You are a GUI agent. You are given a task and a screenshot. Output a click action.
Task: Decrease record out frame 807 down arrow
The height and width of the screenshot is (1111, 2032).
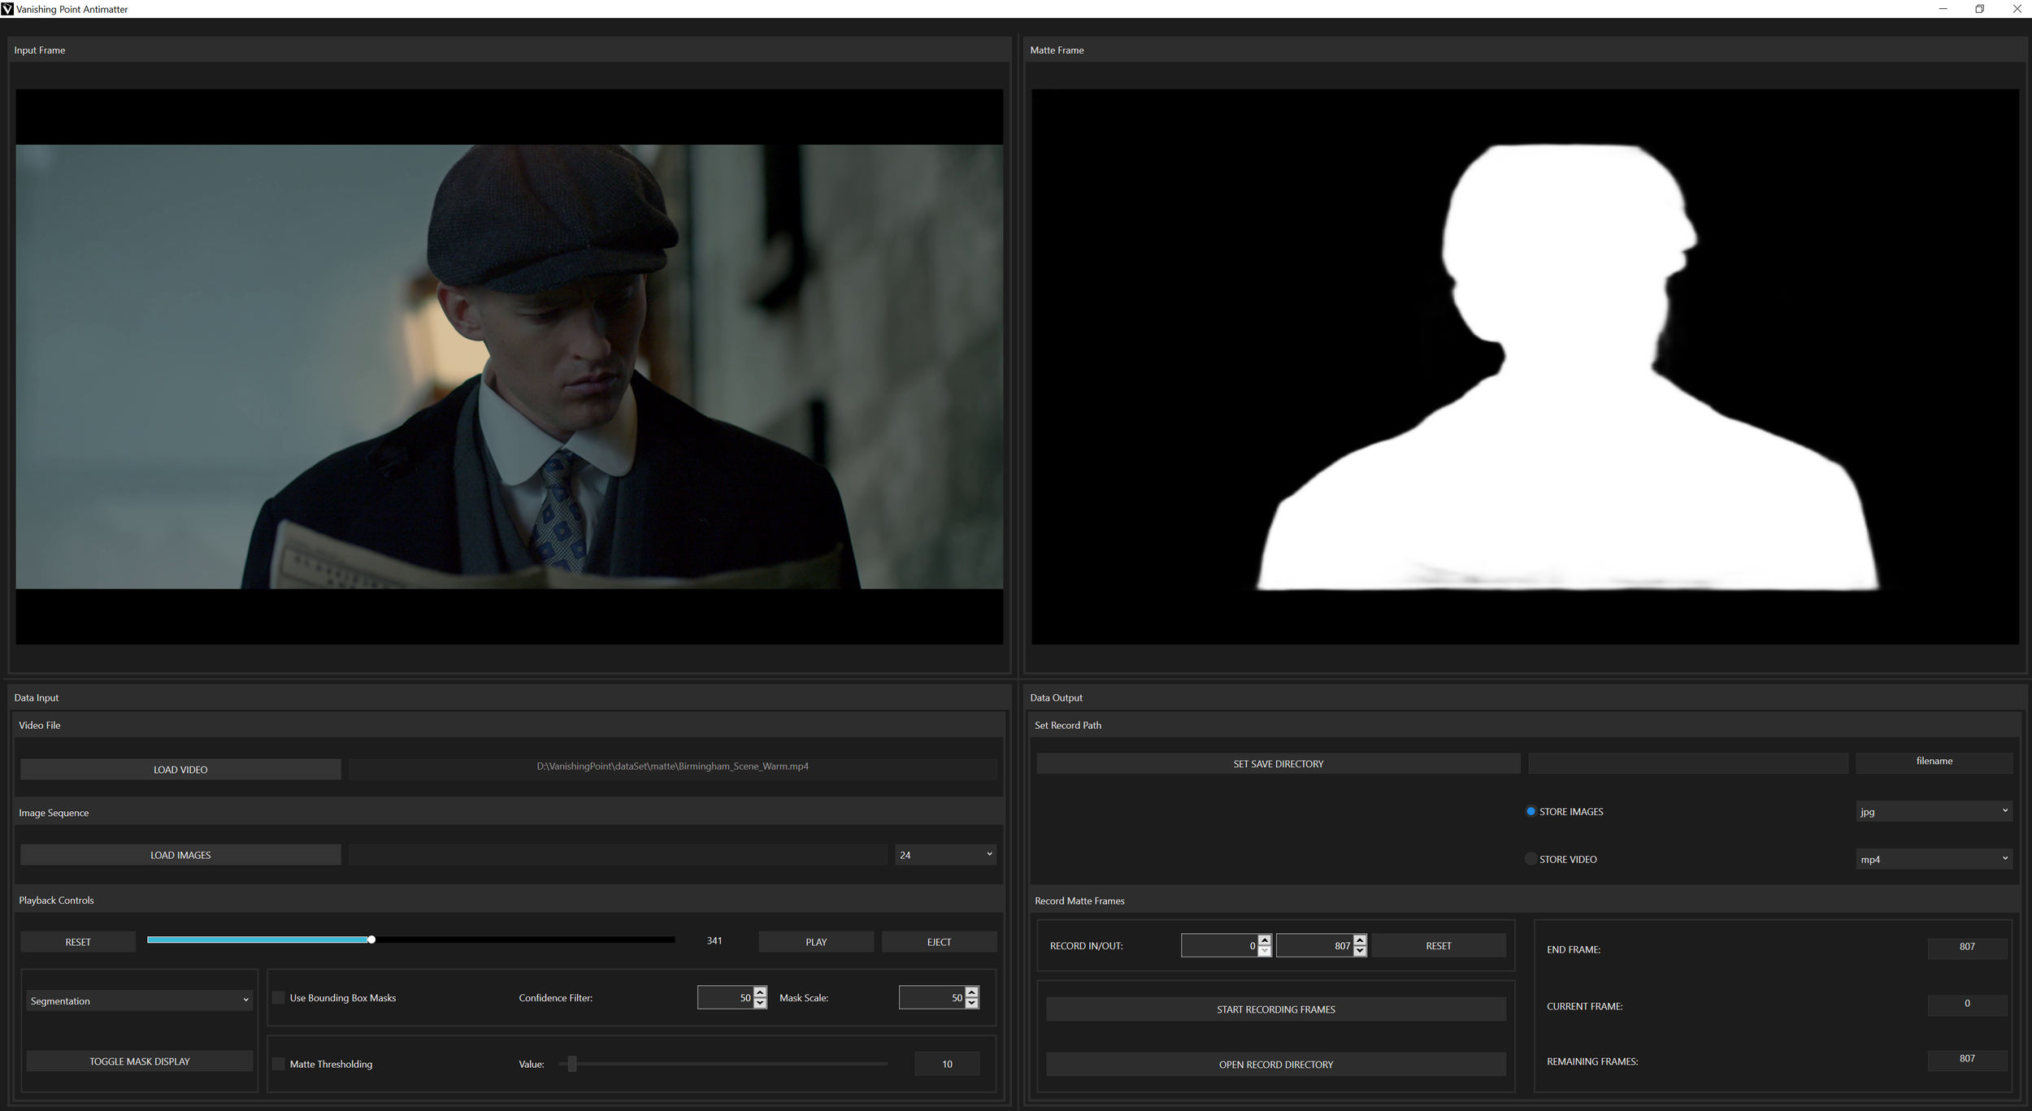[1360, 951]
